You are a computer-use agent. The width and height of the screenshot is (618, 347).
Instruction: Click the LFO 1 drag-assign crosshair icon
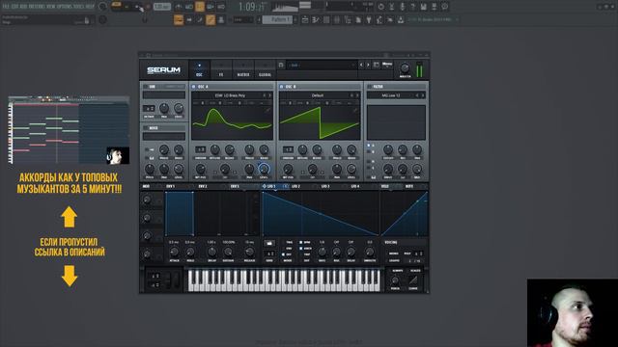264,186
